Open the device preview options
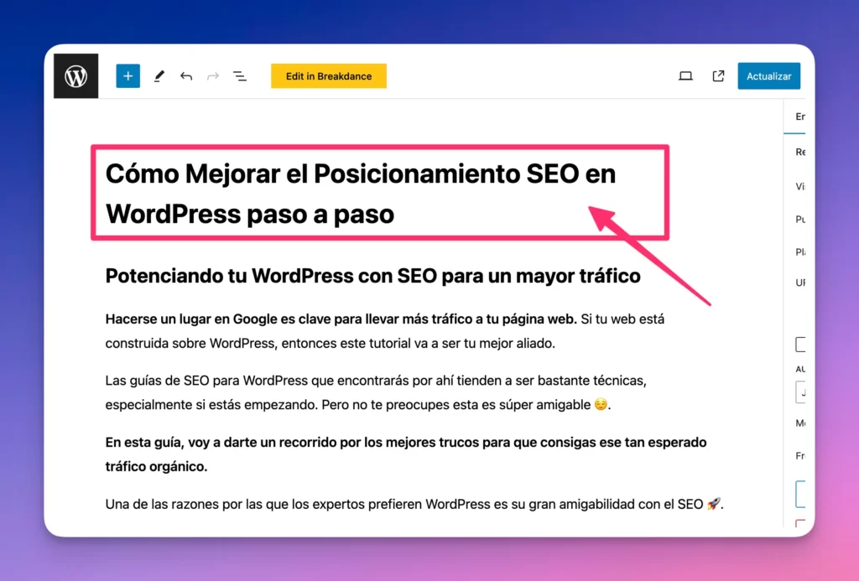The width and height of the screenshot is (859, 581). coord(685,75)
